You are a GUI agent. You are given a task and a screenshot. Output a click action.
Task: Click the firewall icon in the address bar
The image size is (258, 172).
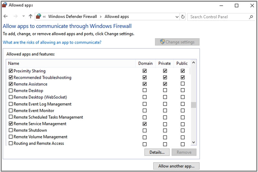point(39,17)
